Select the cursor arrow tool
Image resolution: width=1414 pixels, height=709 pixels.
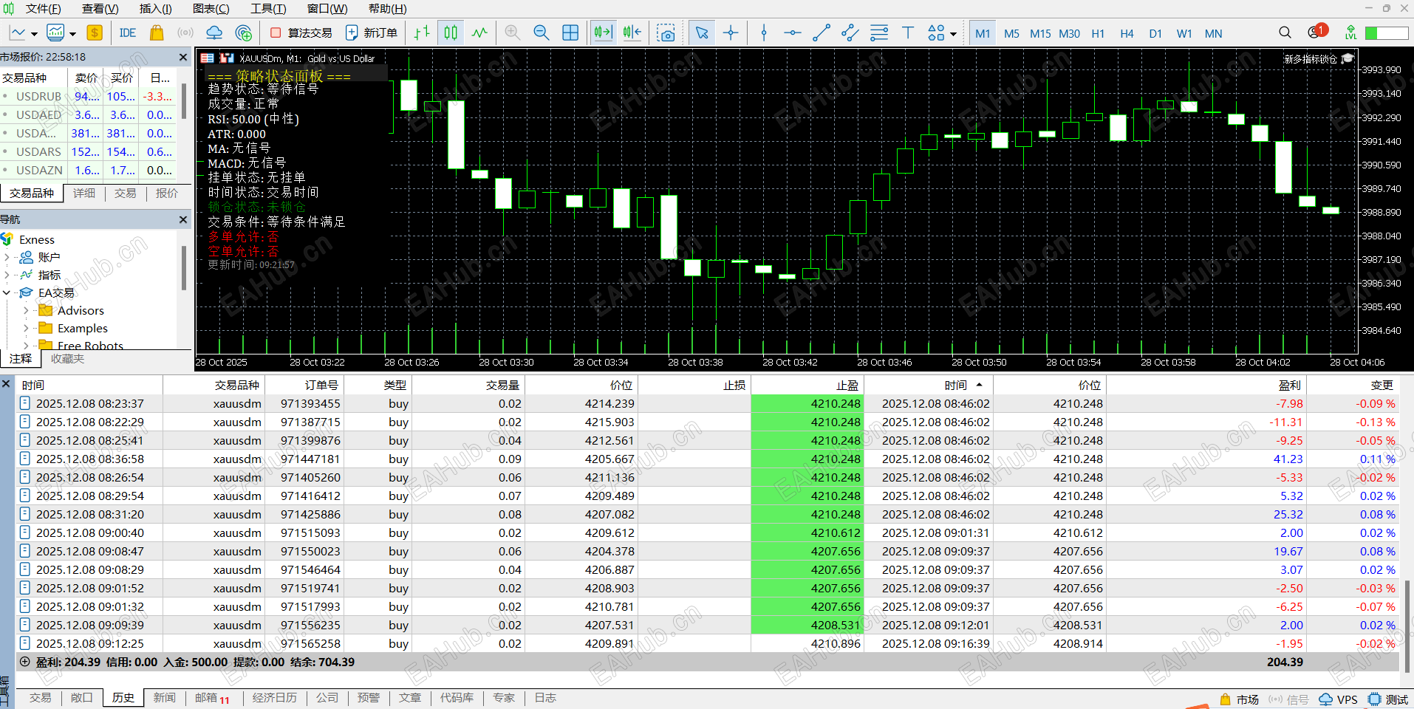(x=702, y=32)
